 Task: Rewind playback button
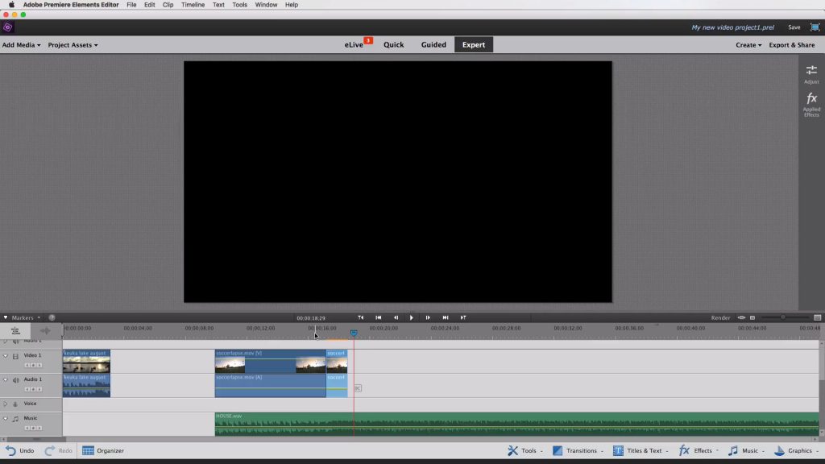(379, 317)
